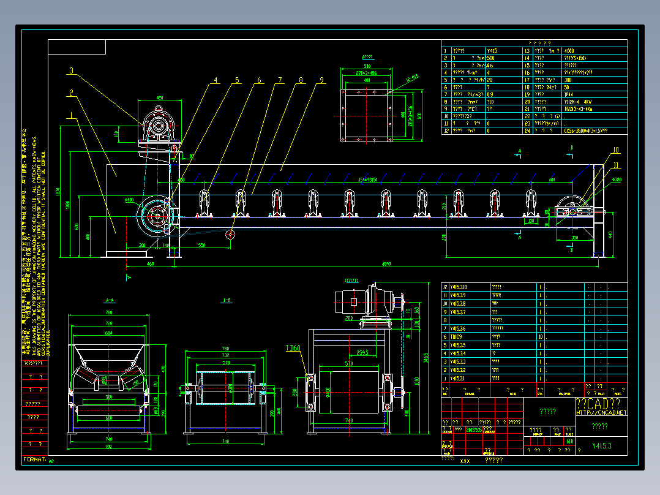This screenshot has height=495, width=660.
Task: Click the 1010 vertical dimension in the drive view
Action: click(x=417, y=381)
